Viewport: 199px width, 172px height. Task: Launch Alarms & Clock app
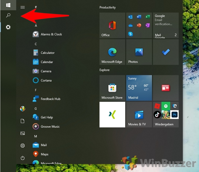[47, 34]
